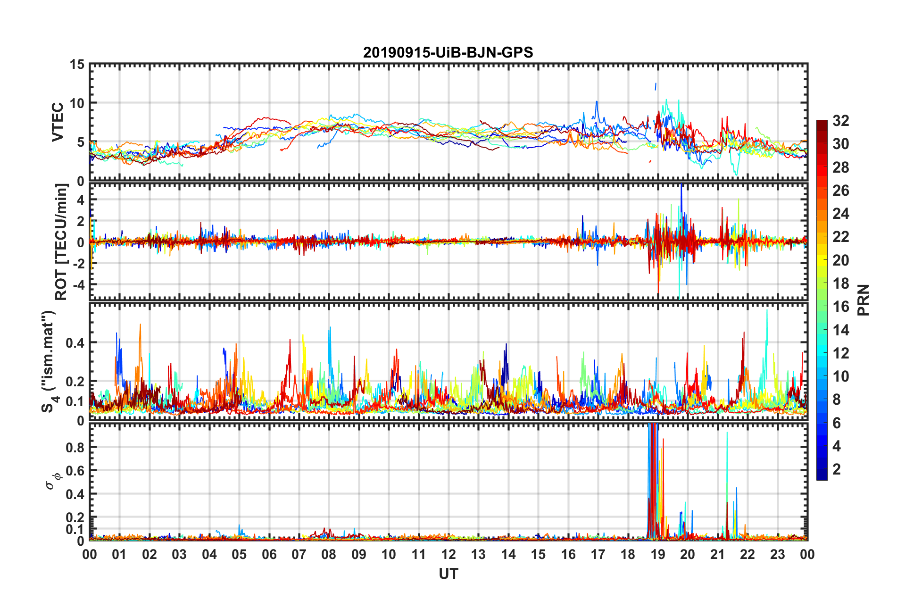
Task: Click x-axis tick label 06
Action: coord(269,554)
